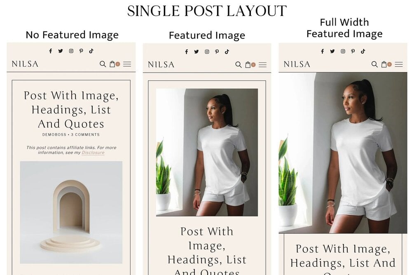Click NILSA logo in Full Width layout
Image resolution: width=414 pixels, height=275 pixels.
pyautogui.click(x=297, y=64)
